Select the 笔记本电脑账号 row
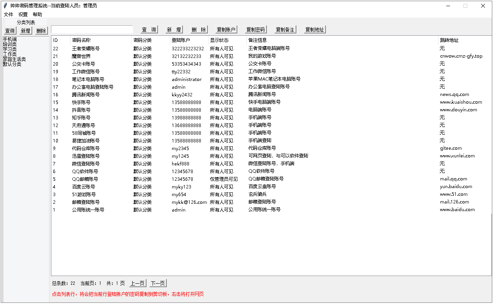Image resolution: width=493 pixels, height=304 pixels. pos(271,79)
